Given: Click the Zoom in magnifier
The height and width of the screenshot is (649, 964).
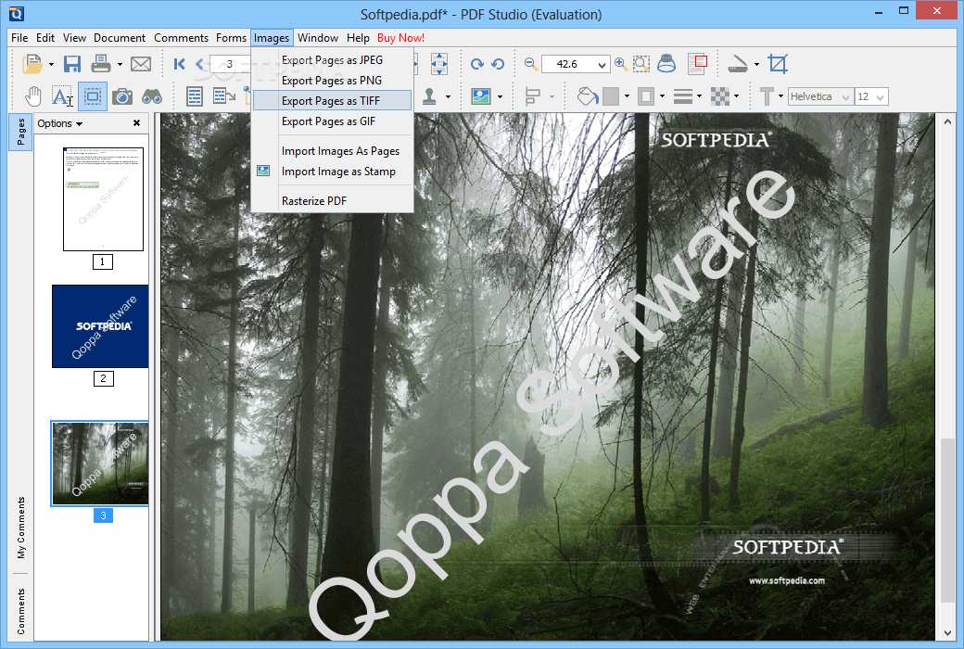Looking at the screenshot, I should (621, 64).
